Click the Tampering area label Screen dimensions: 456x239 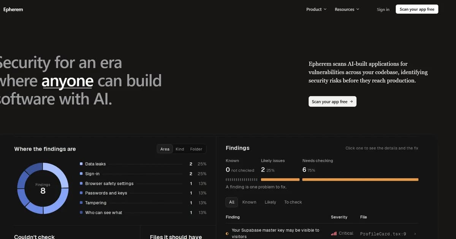coord(96,203)
